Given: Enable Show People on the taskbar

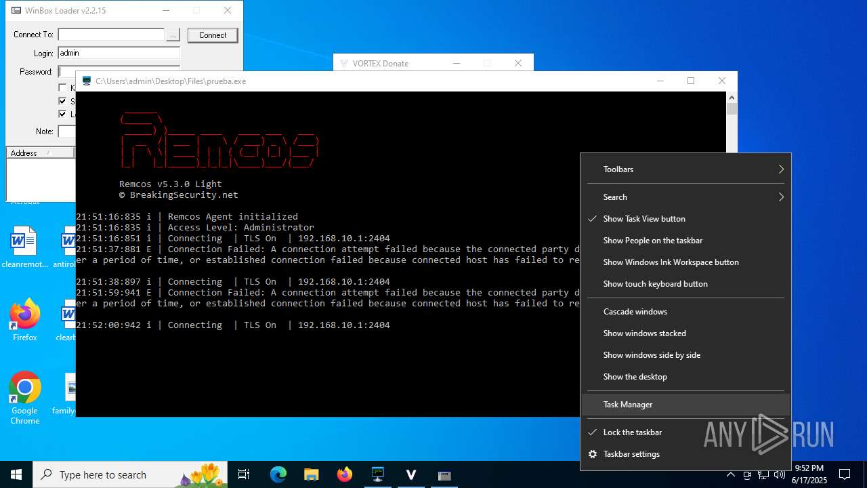Looking at the screenshot, I should (x=685, y=241).
